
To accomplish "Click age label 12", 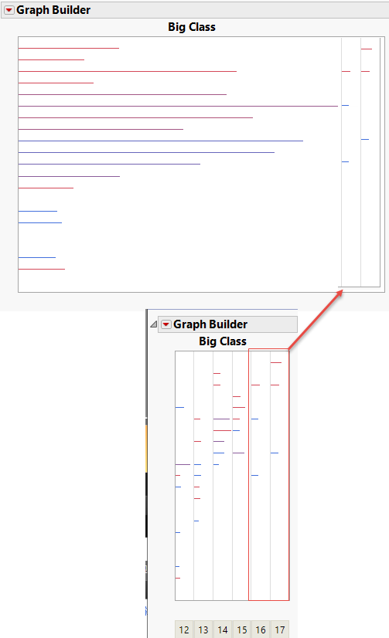I will 184,630.
